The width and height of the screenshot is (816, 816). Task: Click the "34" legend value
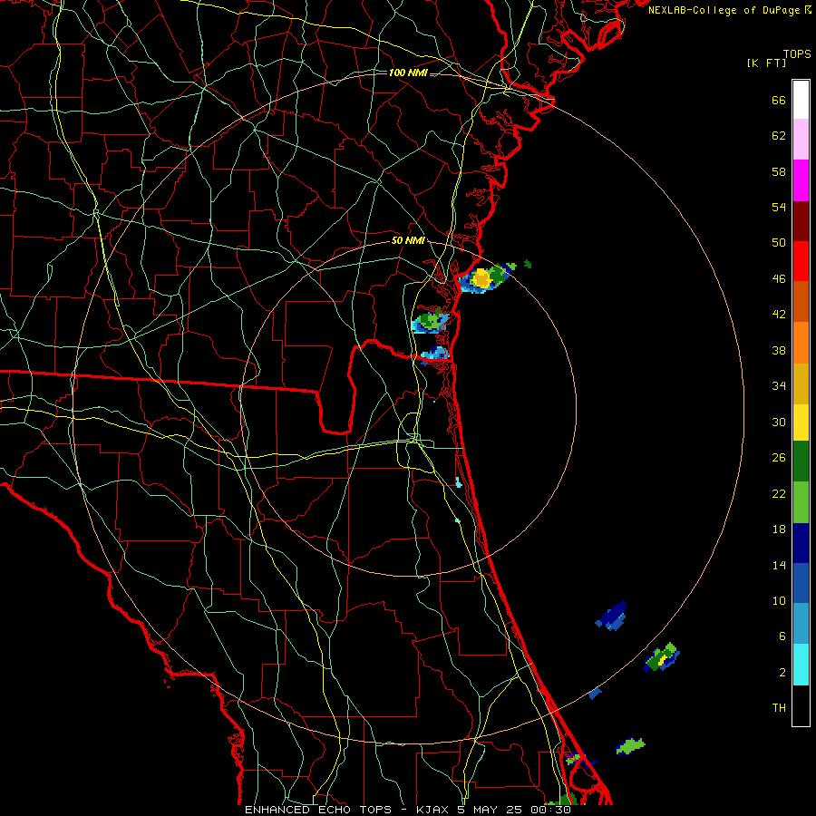779,386
